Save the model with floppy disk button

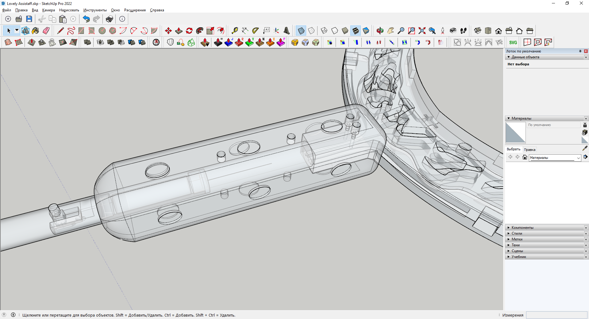(x=29, y=19)
